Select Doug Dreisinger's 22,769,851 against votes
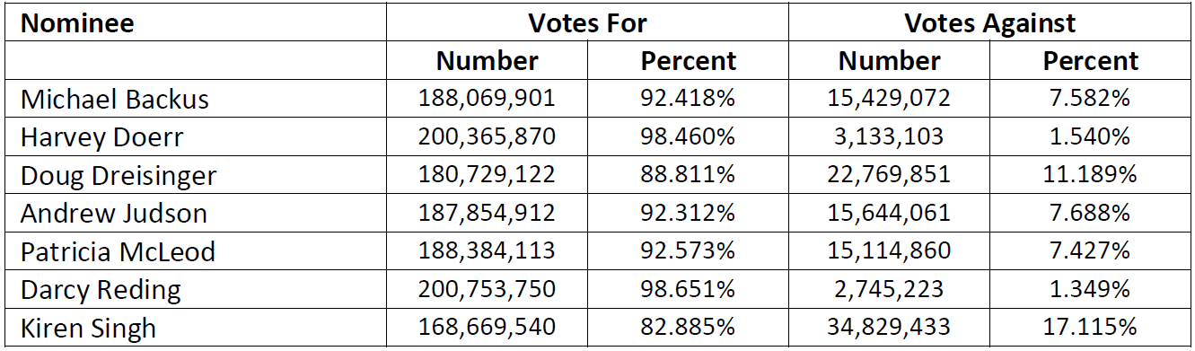 click(889, 175)
